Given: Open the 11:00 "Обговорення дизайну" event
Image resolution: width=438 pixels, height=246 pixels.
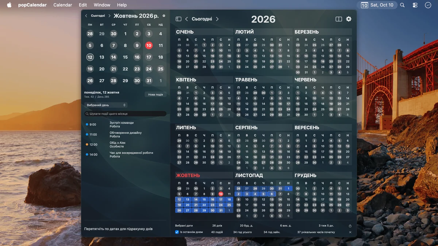Looking at the screenshot, I should click(125, 134).
